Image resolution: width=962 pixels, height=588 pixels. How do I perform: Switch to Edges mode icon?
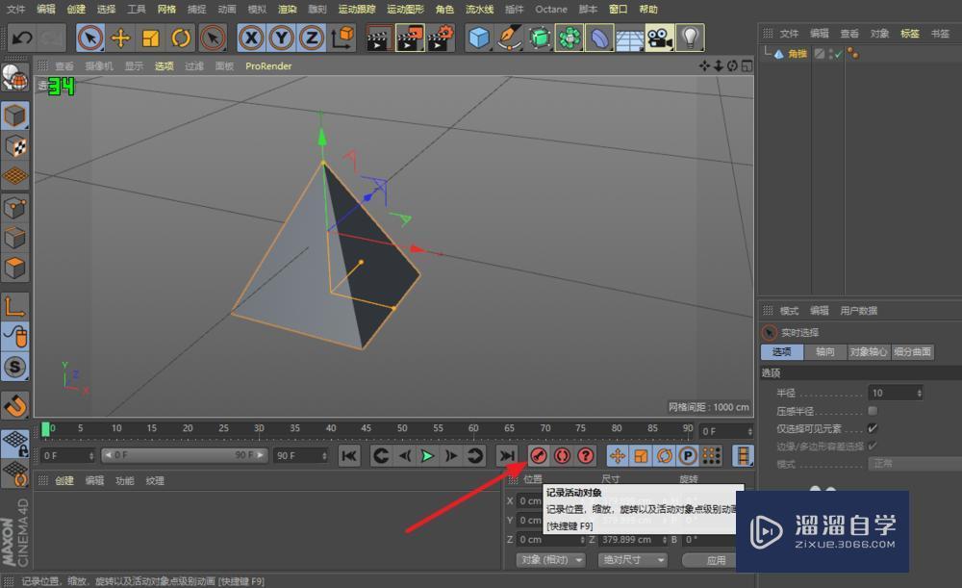[x=15, y=238]
